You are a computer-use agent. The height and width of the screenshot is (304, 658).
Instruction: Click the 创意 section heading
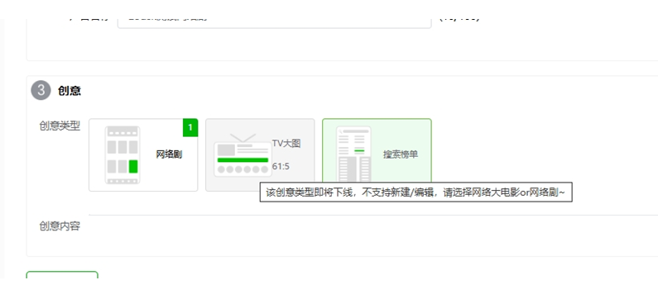[x=70, y=91]
